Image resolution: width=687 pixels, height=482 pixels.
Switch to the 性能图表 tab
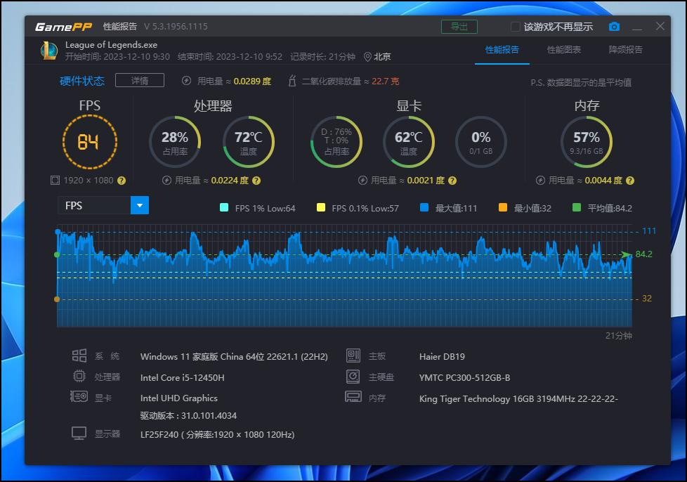point(564,49)
